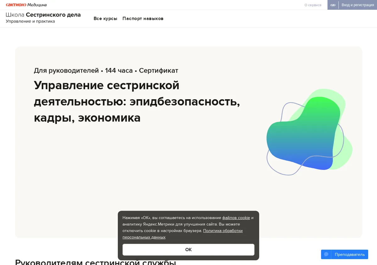Click the 144 часа duration label
Screen dimensions: 377x265
119,70
